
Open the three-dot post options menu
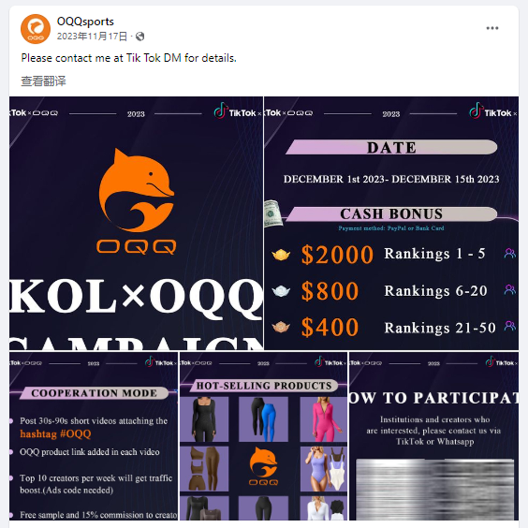[492, 28]
